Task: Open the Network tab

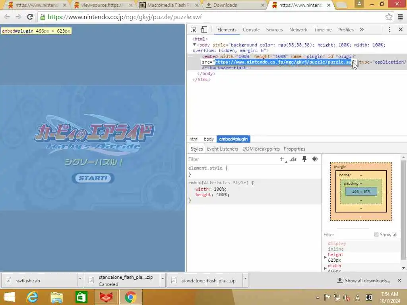Action: tap(298, 29)
